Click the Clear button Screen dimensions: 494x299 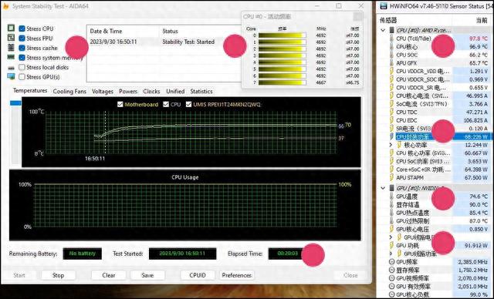click(108, 275)
